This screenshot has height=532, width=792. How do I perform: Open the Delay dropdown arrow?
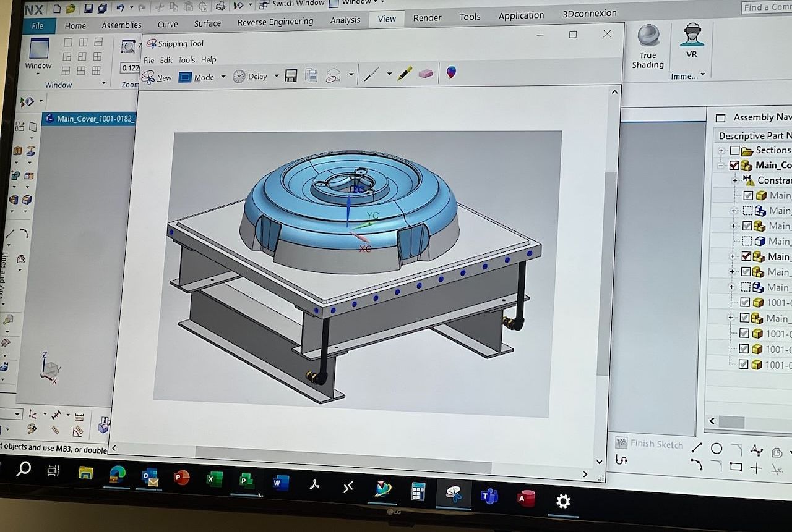click(x=276, y=76)
